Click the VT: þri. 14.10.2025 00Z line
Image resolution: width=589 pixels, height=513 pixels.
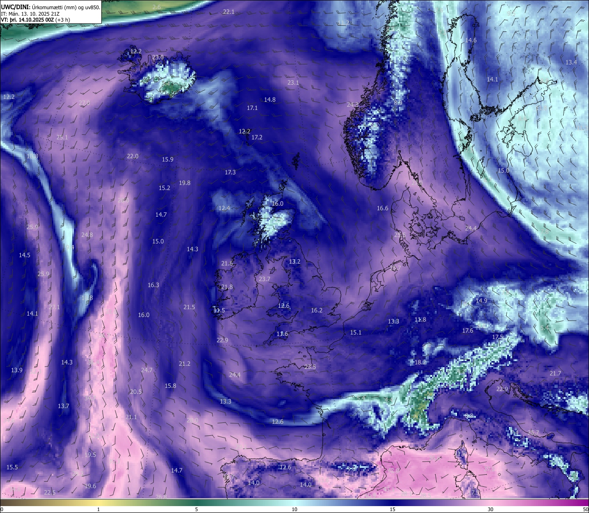[35, 20]
